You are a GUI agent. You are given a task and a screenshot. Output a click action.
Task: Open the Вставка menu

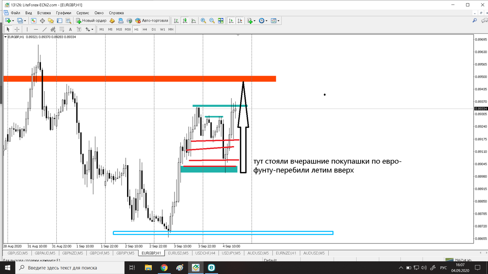pyautogui.click(x=44, y=13)
